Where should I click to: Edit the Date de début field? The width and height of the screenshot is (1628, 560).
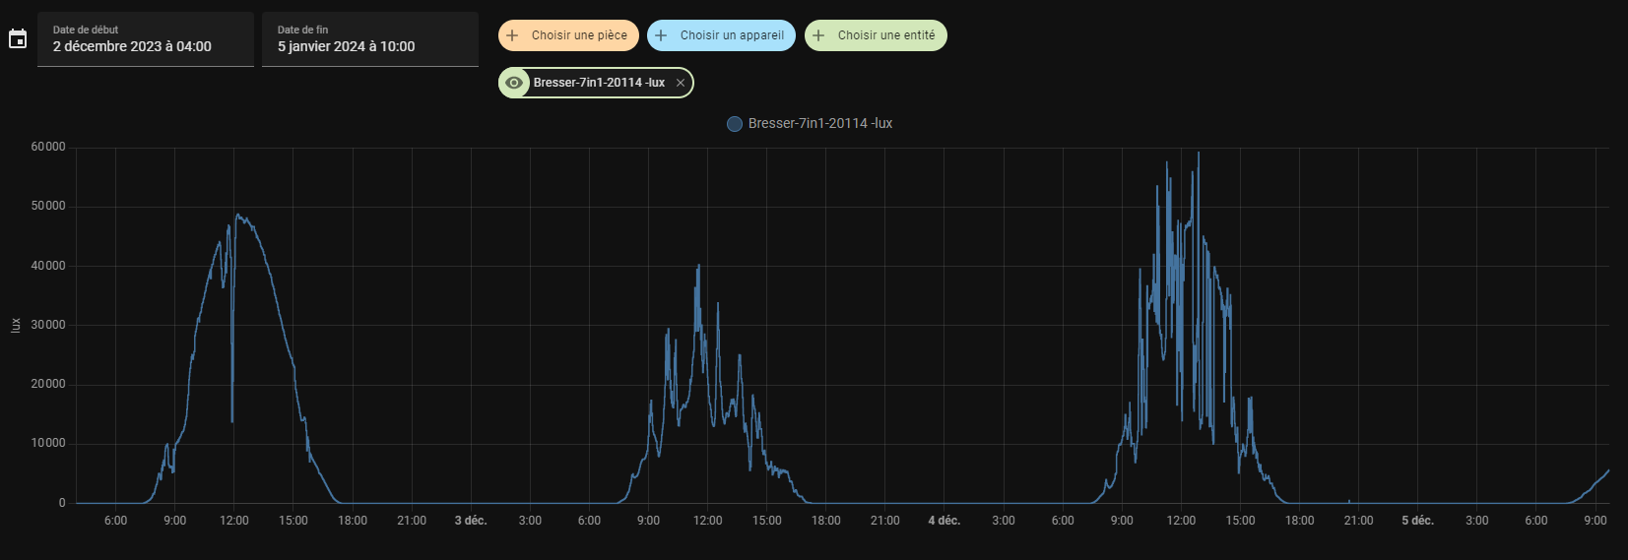tap(146, 39)
